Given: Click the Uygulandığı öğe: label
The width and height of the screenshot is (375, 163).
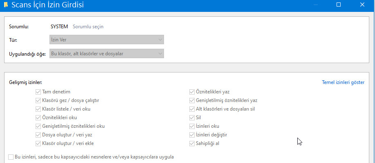Looking at the screenshot, I should (27, 54).
